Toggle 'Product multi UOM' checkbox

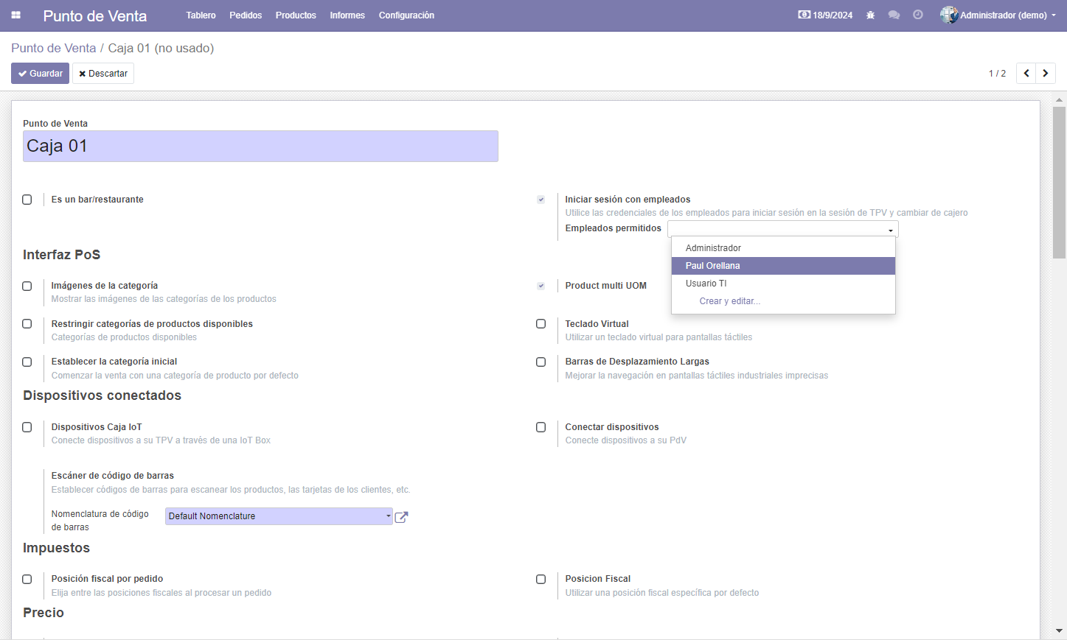pos(541,286)
